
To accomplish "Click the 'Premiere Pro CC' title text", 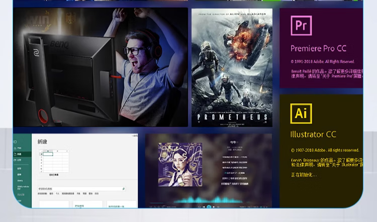I will (318, 49).
